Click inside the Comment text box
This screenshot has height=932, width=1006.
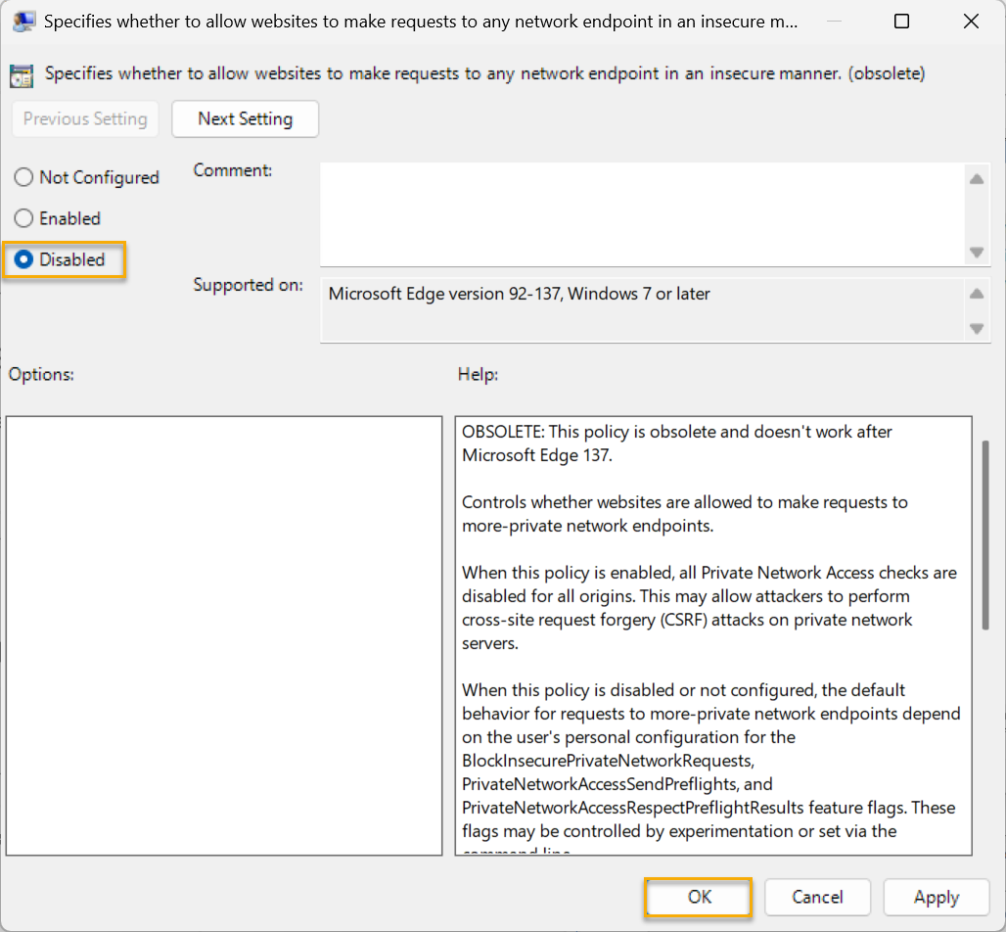point(641,213)
